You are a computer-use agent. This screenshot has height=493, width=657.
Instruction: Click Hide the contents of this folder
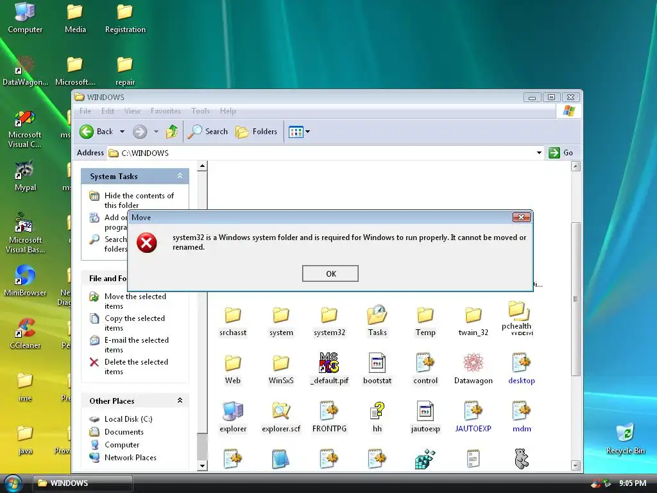click(139, 200)
